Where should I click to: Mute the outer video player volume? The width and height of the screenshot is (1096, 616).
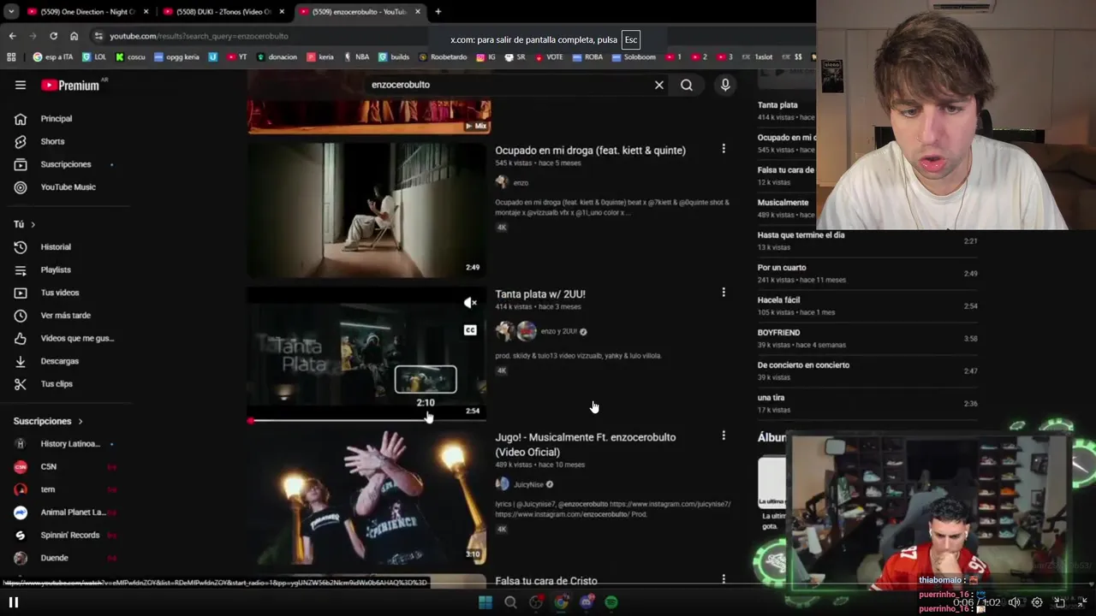[x=1015, y=602]
